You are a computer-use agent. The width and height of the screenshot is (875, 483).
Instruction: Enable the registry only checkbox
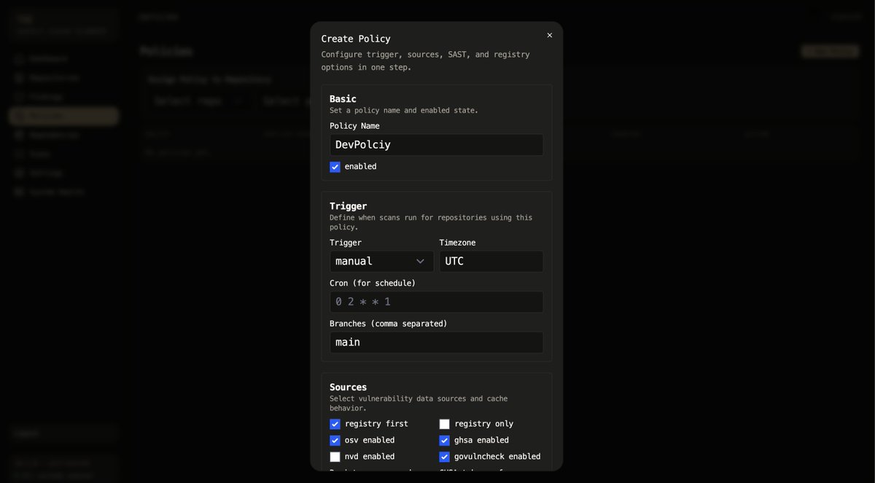pyautogui.click(x=444, y=424)
